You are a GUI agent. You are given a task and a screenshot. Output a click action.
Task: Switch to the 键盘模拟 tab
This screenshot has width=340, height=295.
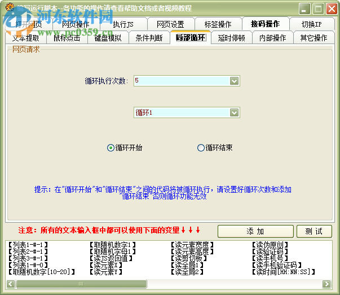point(108,38)
